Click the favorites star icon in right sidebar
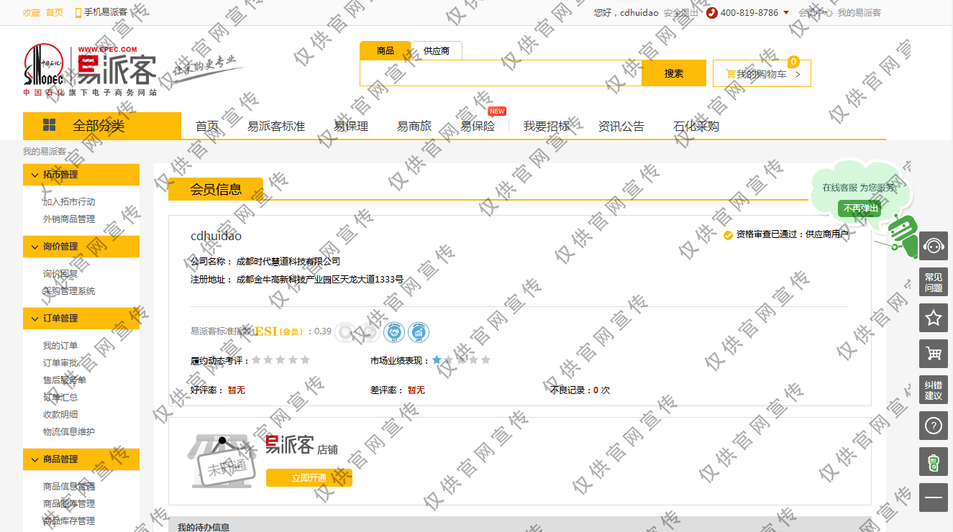Screen dimensions: 953x532 point(934,318)
